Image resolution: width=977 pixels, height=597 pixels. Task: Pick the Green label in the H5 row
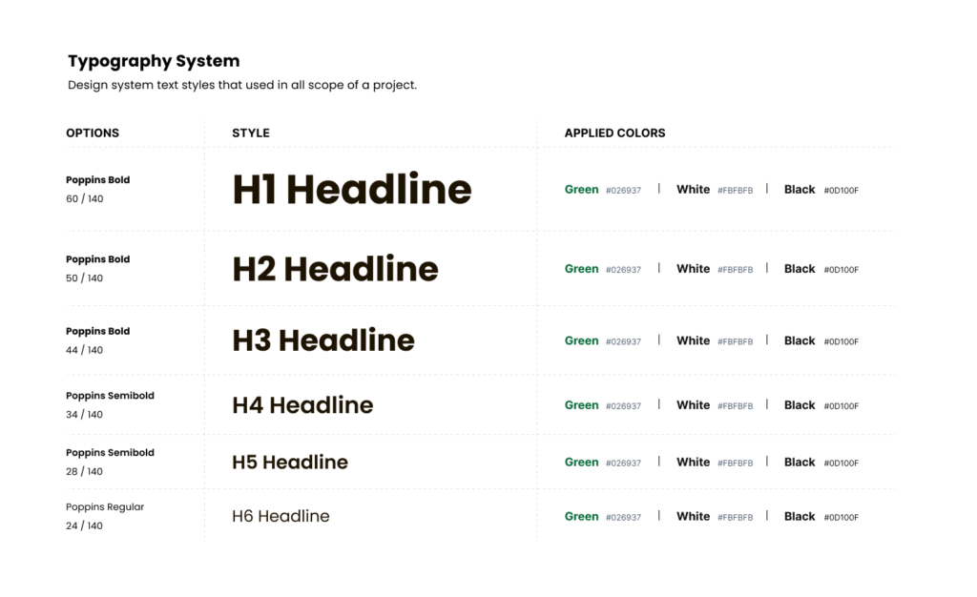(x=581, y=462)
